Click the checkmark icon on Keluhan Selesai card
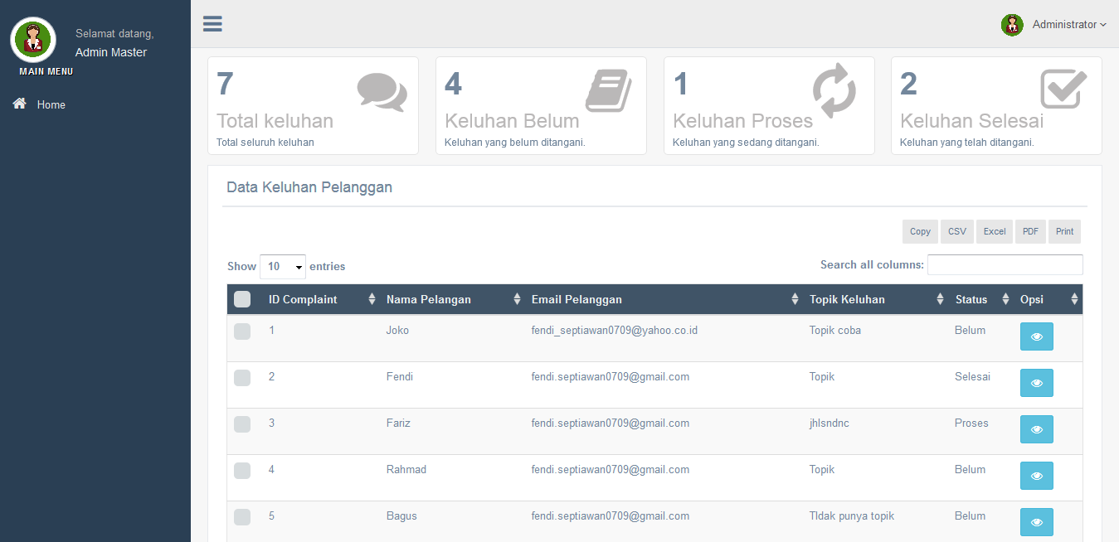The image size is (1119, 542). point(1064,90)
